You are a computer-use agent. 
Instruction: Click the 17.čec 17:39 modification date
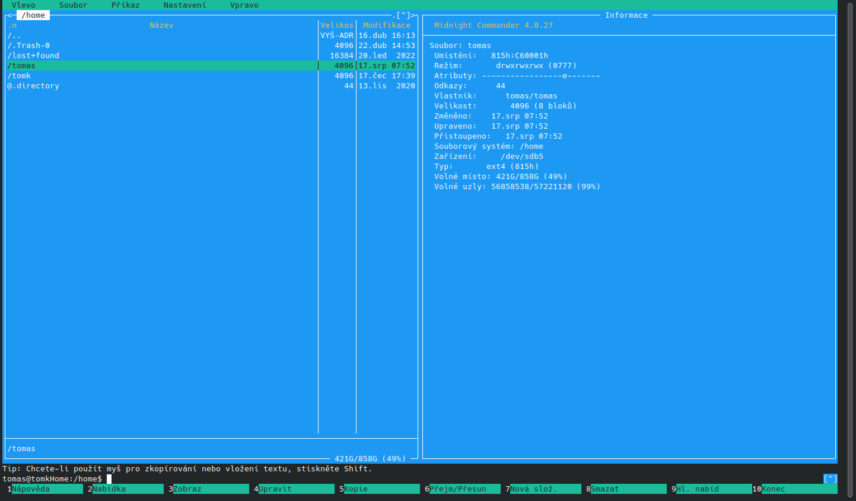387,76
